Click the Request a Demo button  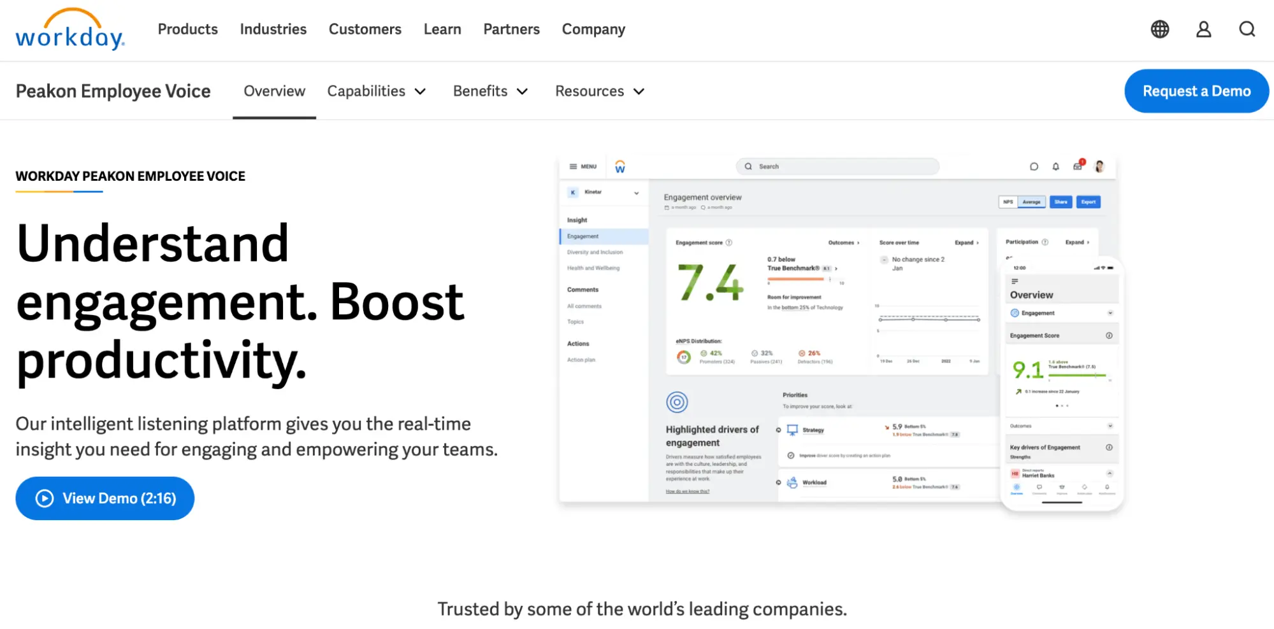click(x=1196, y=91)
